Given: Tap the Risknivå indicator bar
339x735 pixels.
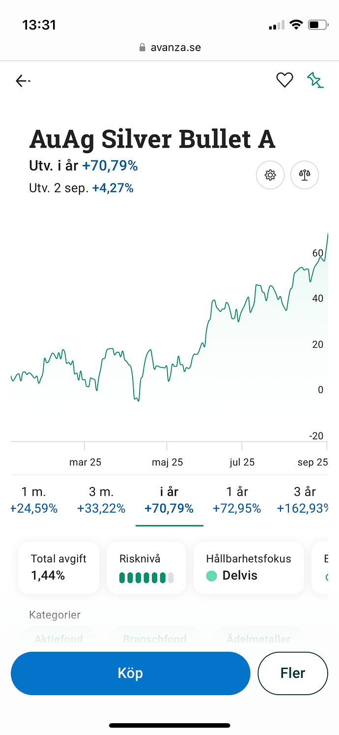Looking at the screenshot, I should pos(146,578).
